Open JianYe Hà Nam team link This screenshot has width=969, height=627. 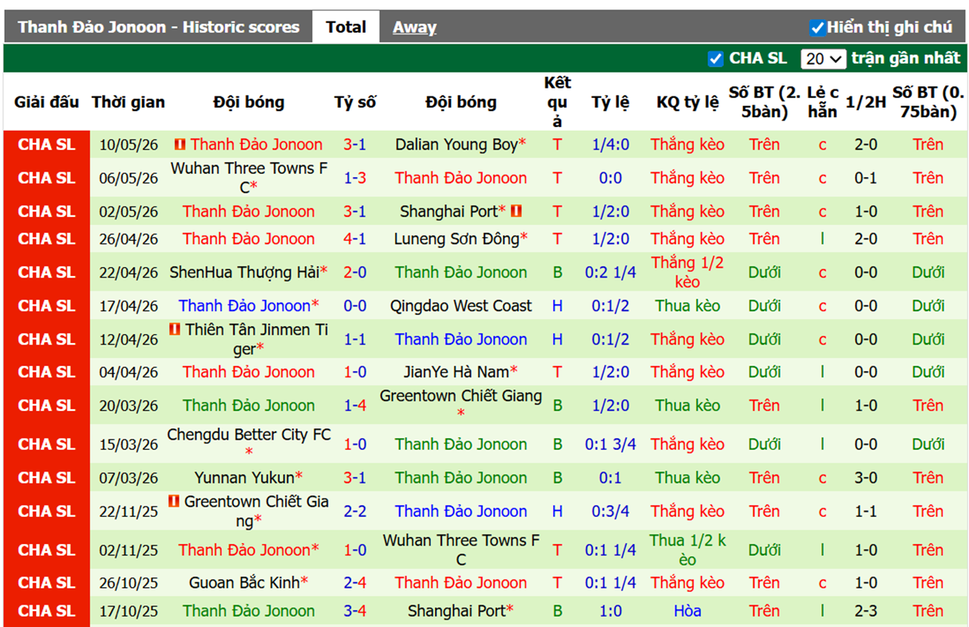(457, 372)
